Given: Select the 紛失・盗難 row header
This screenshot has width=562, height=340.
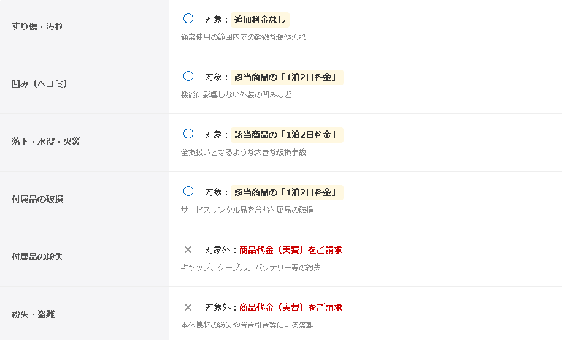Looking at the screenshot, I should (x=33, y=314).
